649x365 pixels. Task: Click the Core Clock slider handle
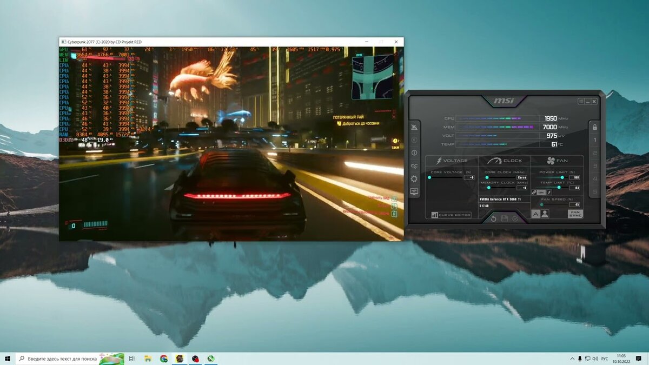tap(487, 177)
